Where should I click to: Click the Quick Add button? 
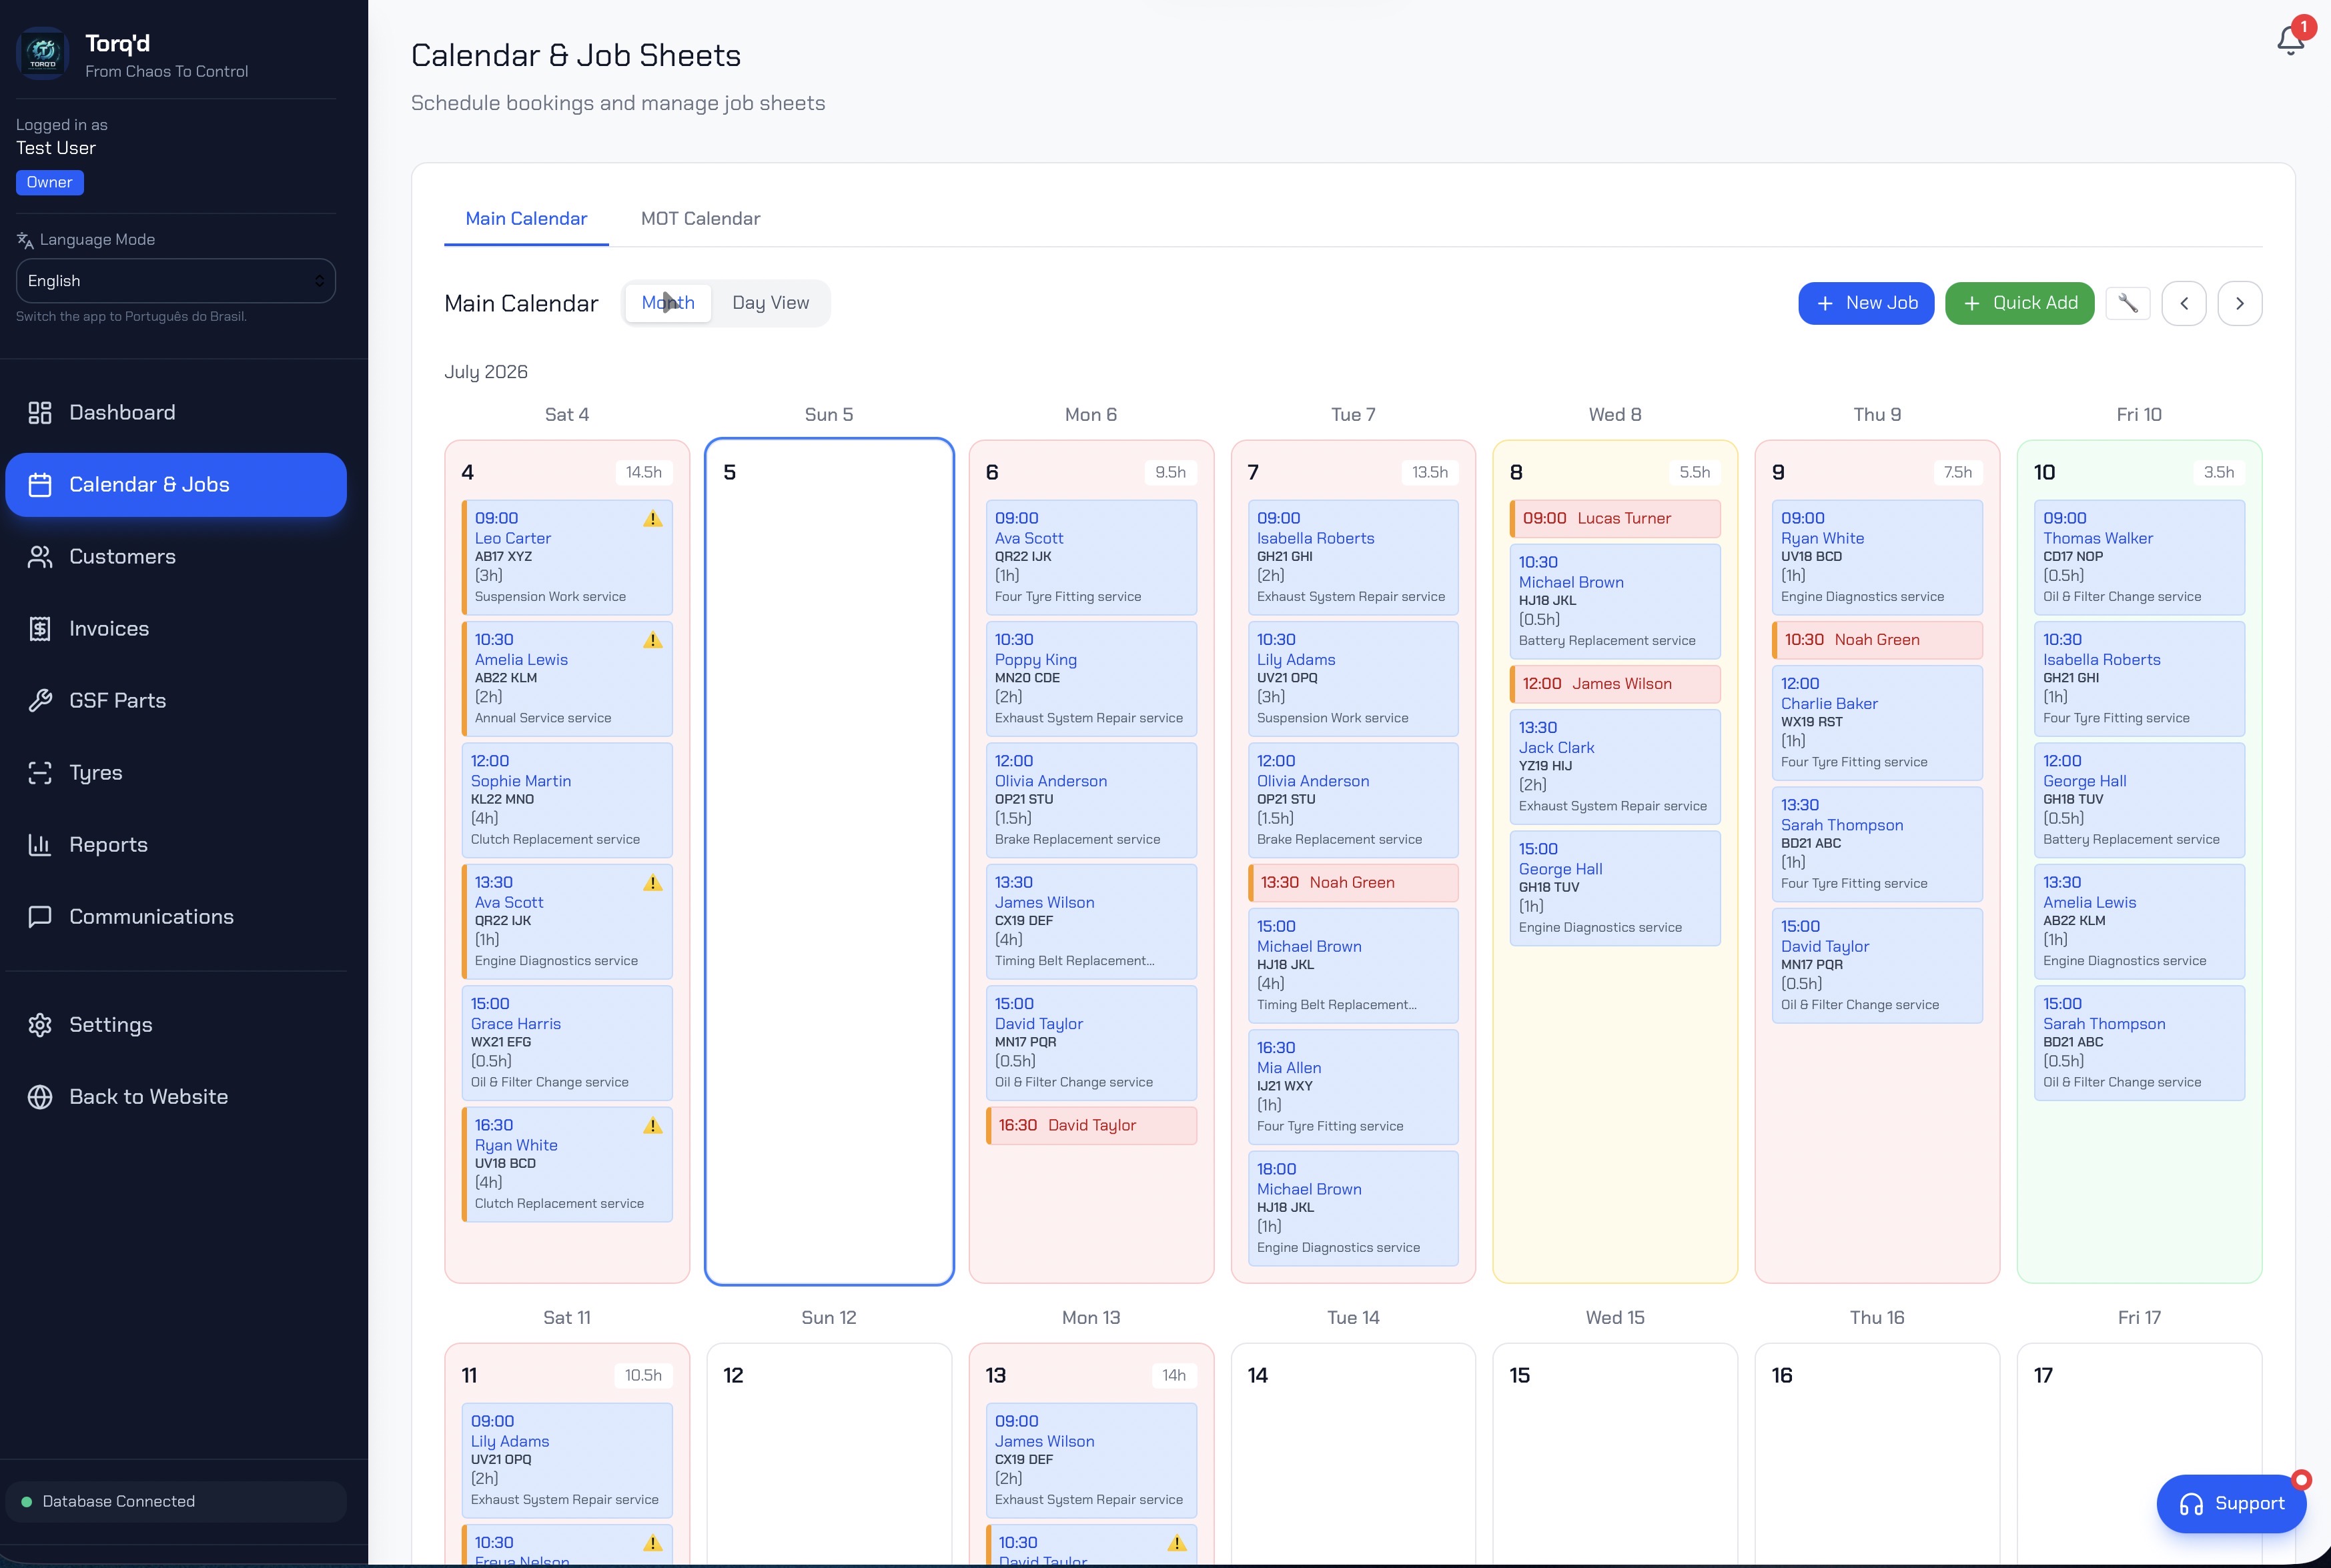(2019, 303)
